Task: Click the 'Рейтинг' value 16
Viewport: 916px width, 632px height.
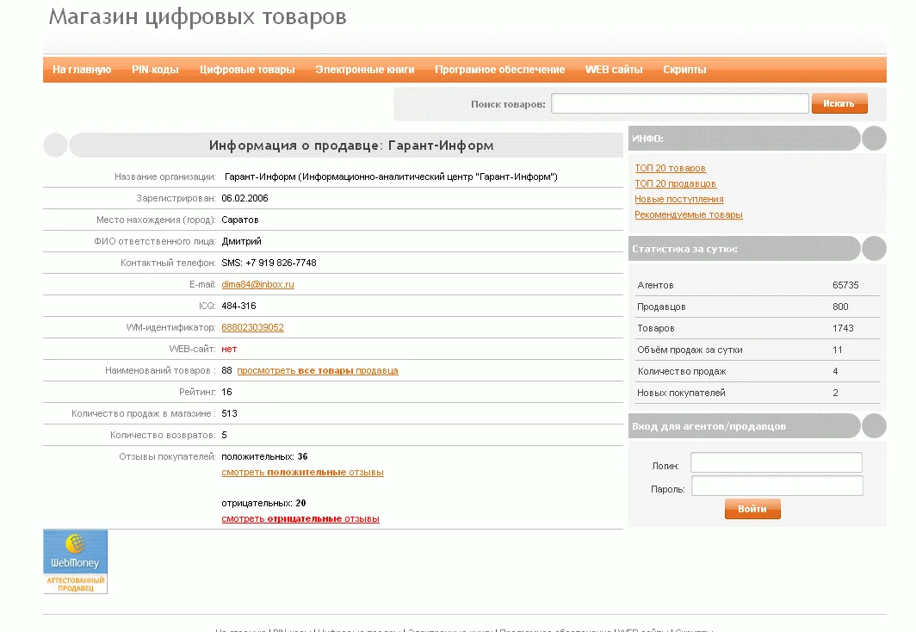Action: pyautogui.click(x=226, y=392)
